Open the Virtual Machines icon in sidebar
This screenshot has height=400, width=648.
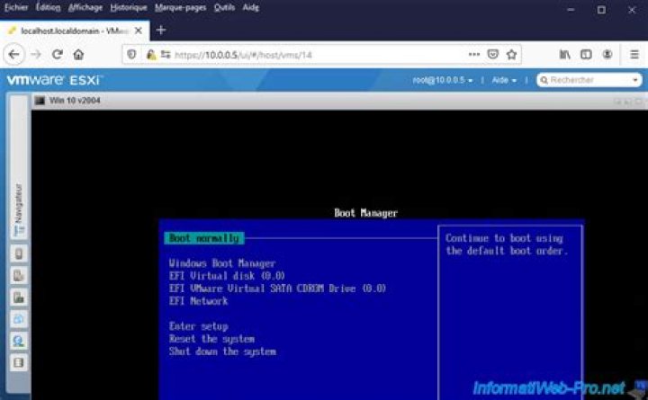tap(19, 275)
